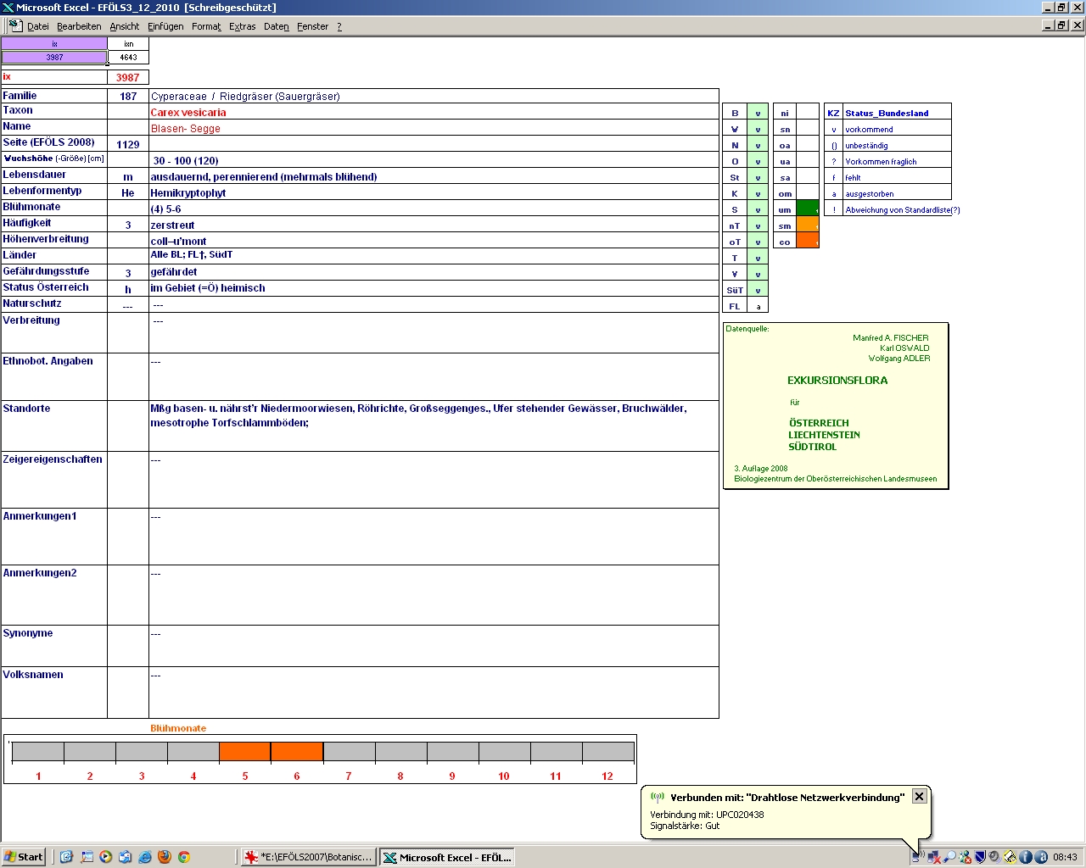Open the Daten menu

click(x=277, y=26)
